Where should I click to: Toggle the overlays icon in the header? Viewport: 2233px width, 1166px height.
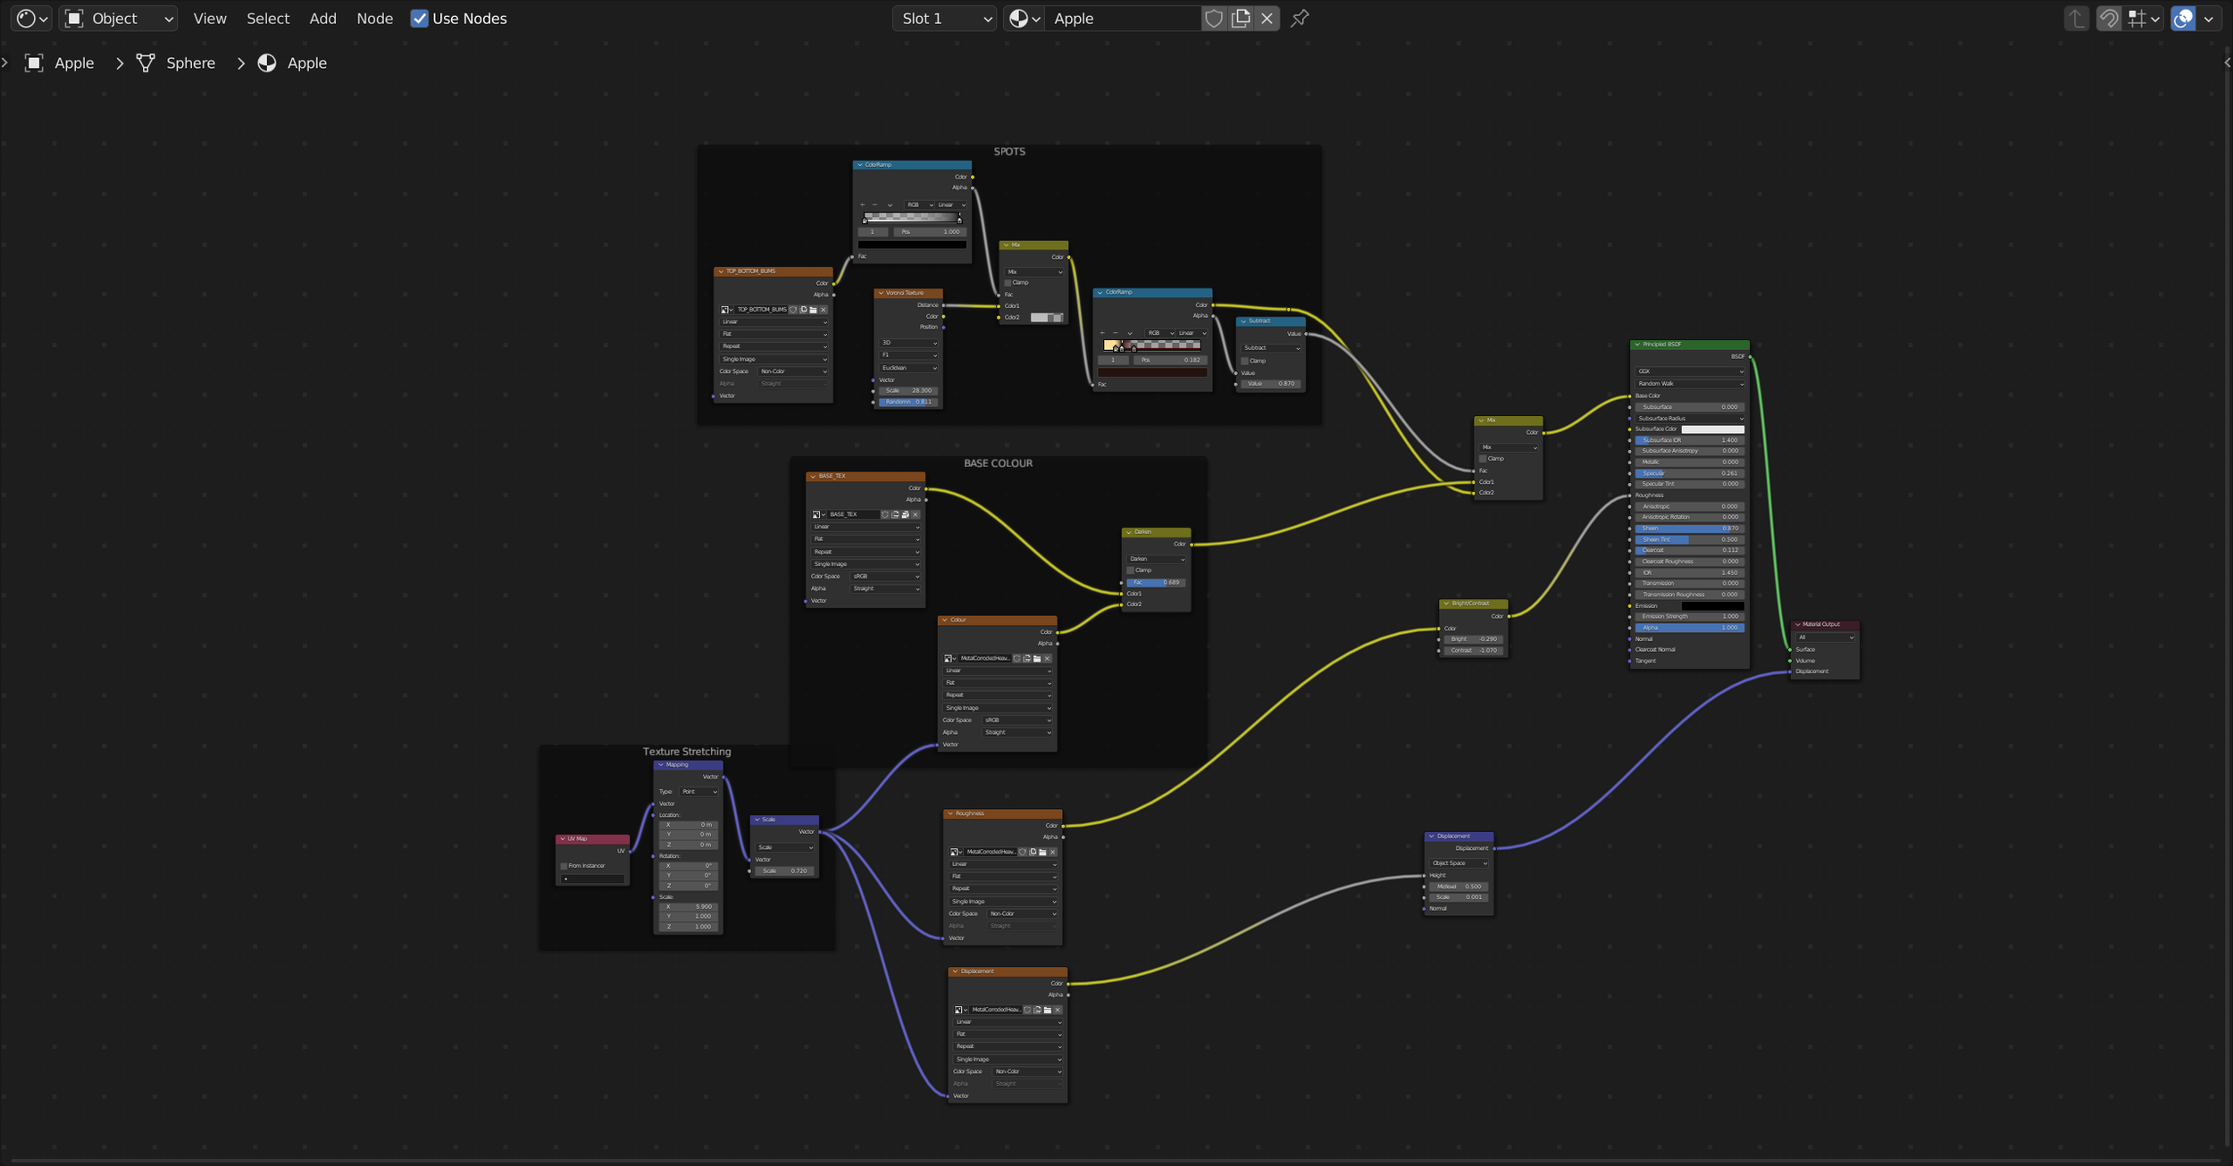2183,19
